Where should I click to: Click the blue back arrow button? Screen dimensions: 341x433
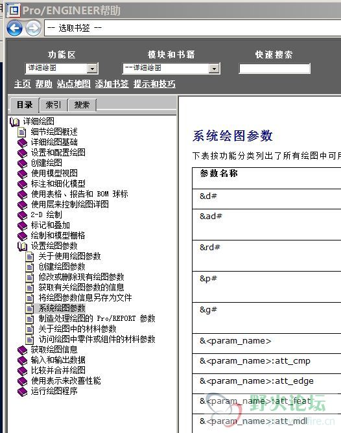[x=15, y=28]
